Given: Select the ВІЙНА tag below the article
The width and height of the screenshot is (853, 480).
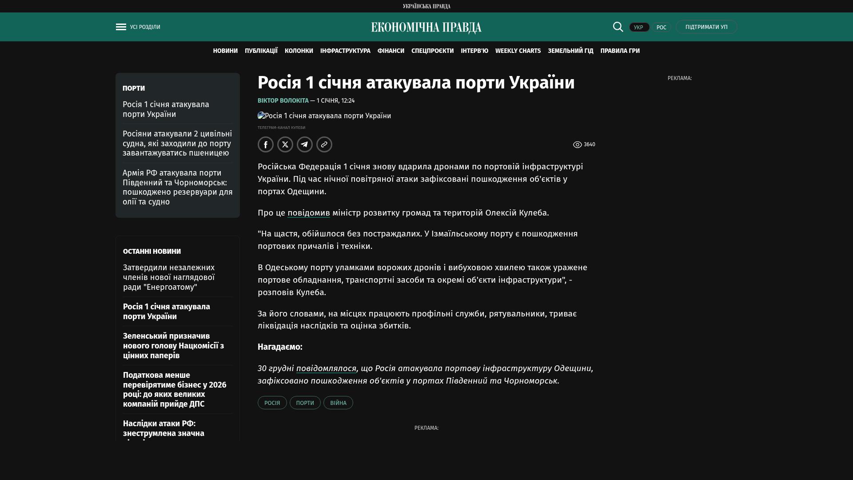Looking at the screenshot, I should point(338,403).
